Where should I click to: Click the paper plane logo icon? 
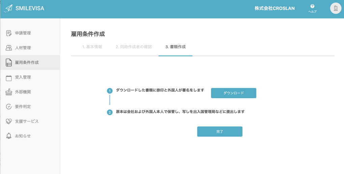[x=9, y=8]
